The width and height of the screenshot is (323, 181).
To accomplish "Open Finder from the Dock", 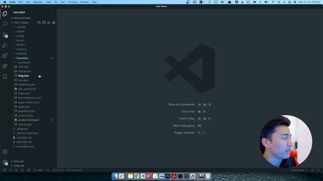I will [115, 176].
